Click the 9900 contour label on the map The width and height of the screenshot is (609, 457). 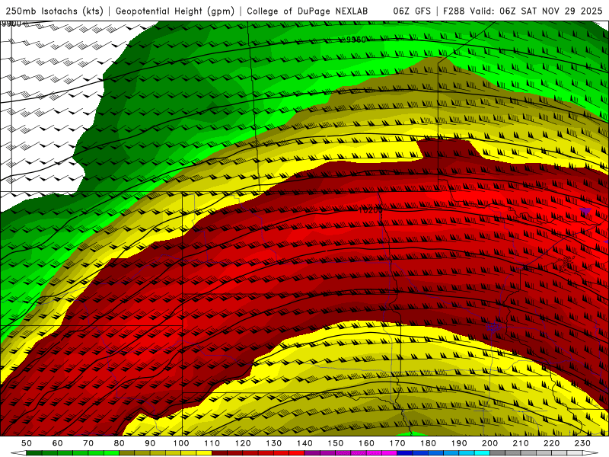(11, 24)
